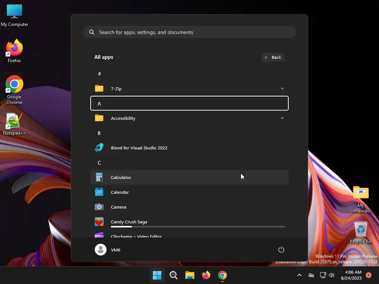
Task: Launch Firefox from the taskbar
Action: tap(206, 275)
